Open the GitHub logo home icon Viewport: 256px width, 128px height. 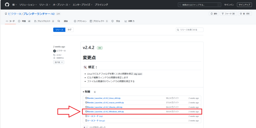[7, 5]
